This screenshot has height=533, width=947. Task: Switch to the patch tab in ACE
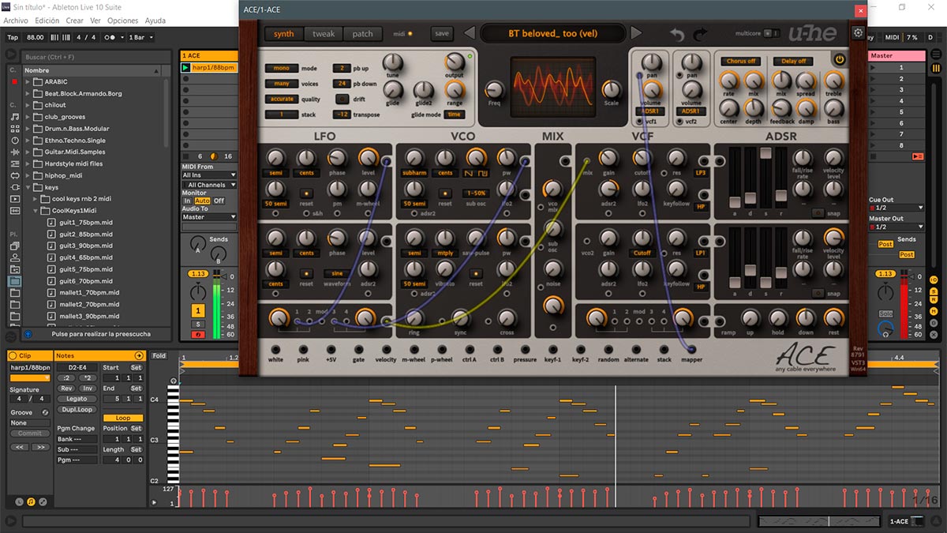[x=363, y=34]
